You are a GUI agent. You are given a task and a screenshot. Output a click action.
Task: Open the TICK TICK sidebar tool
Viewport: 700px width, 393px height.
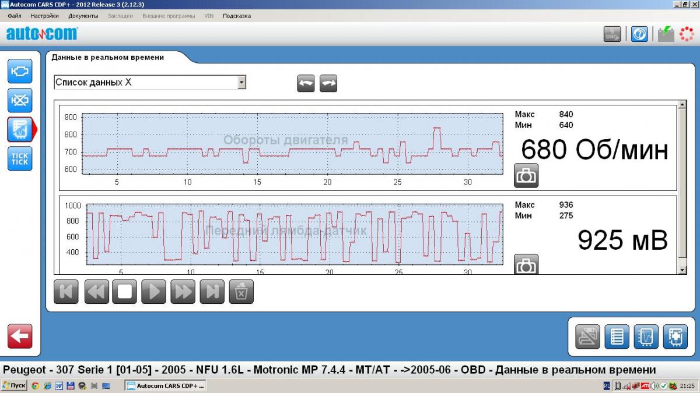click(x=20, y=158)
